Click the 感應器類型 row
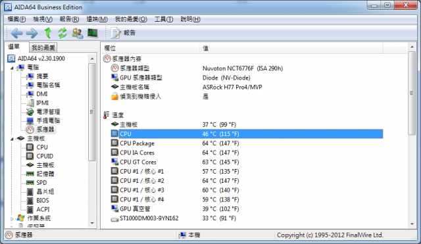Screen dimensions: 421x244 (247, 68)
